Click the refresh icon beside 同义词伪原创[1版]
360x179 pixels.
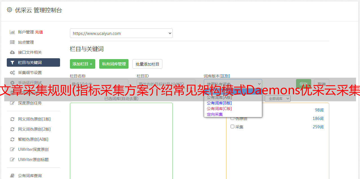click(x=12, y=119)
